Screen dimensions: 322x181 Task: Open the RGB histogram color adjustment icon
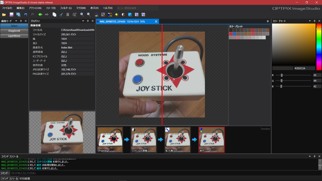(110, 14)
